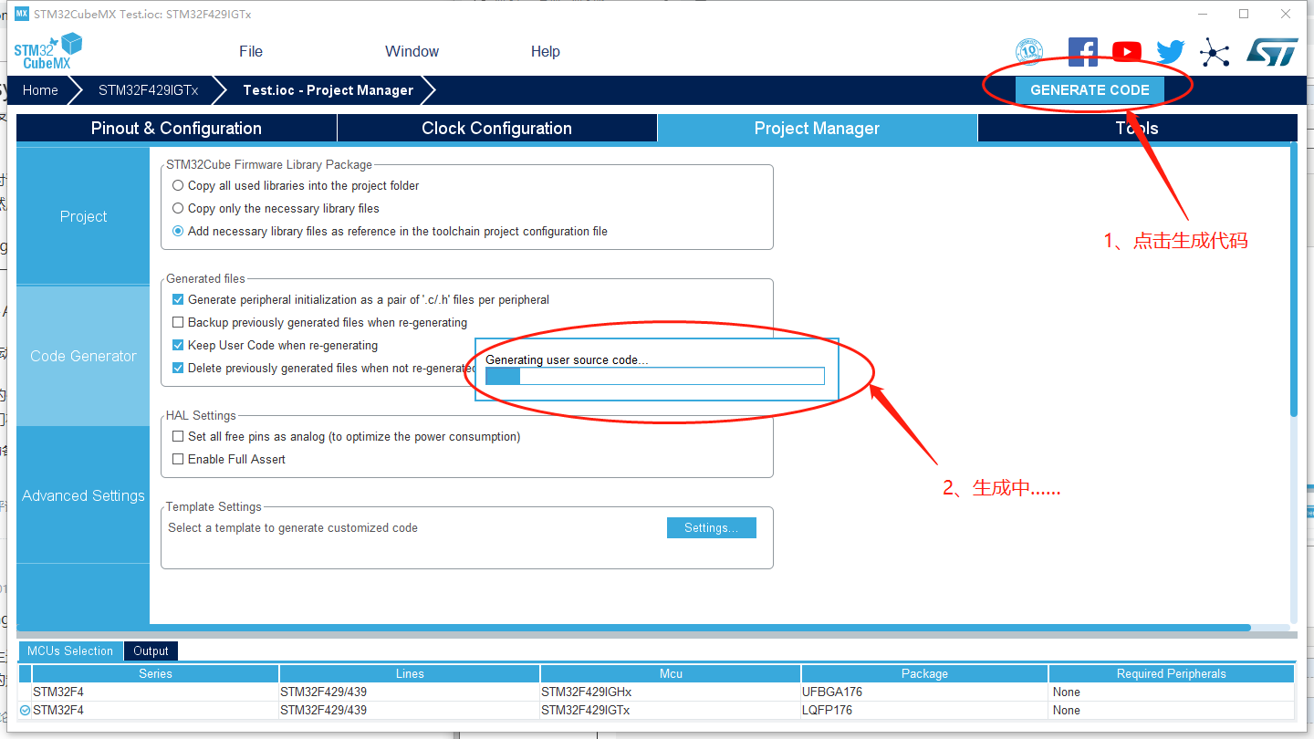
Task: Enable Set all free pins as analog
Action: tap(178, 436)
